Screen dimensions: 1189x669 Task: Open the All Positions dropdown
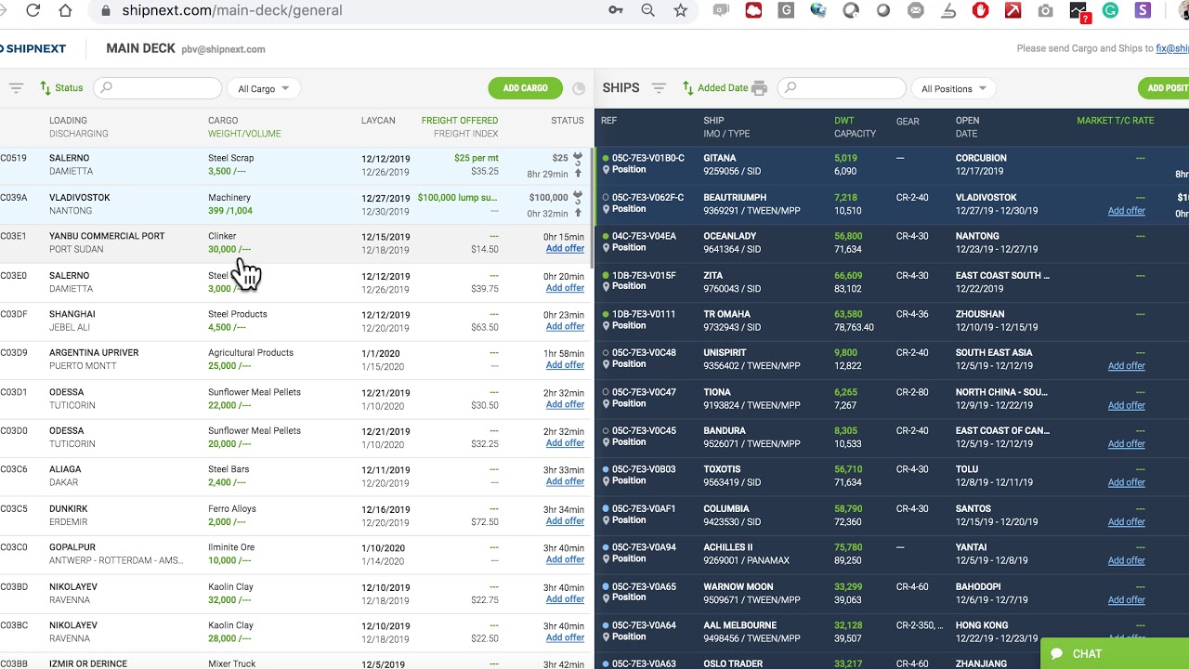pyautogui.click(x=953, y=88)
